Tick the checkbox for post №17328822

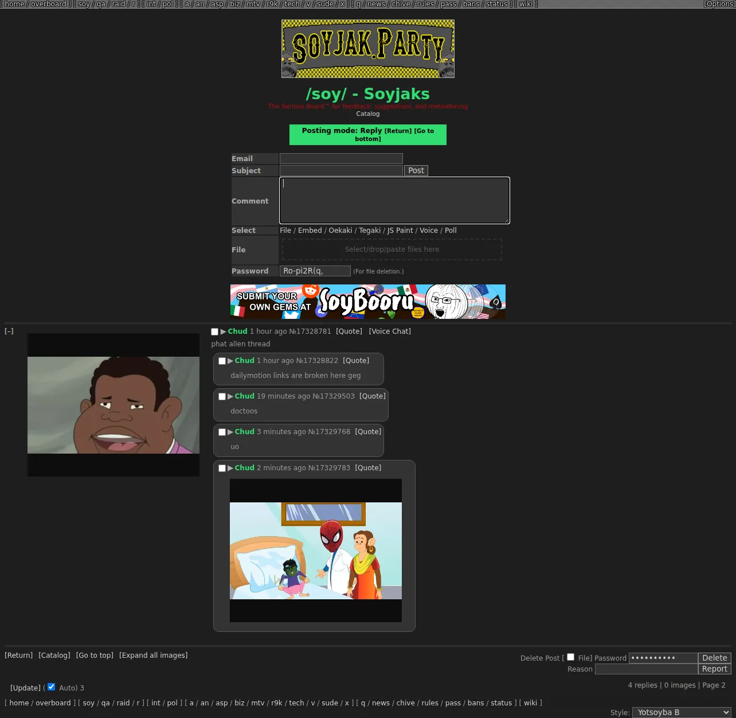tap(222, 361)
